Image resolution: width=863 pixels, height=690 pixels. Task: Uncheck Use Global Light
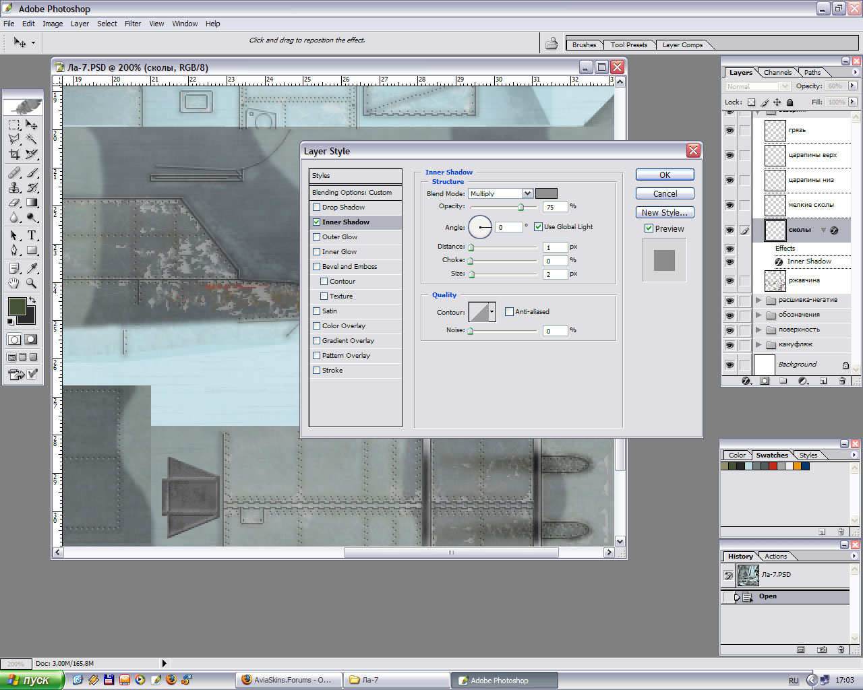pyautogui.click(x=538, y=227)
